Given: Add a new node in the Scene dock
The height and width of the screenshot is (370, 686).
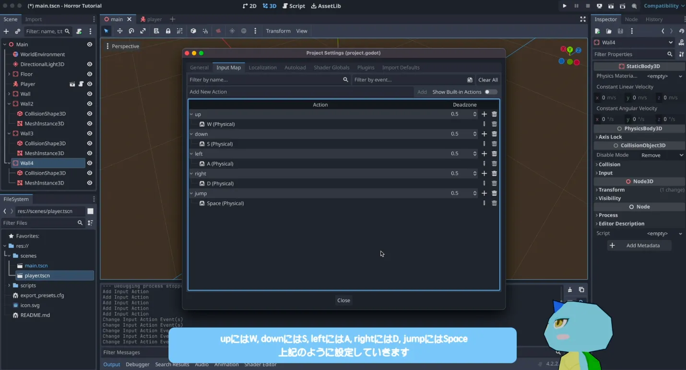Looking at the screenshot, I should tap(6, 32).
